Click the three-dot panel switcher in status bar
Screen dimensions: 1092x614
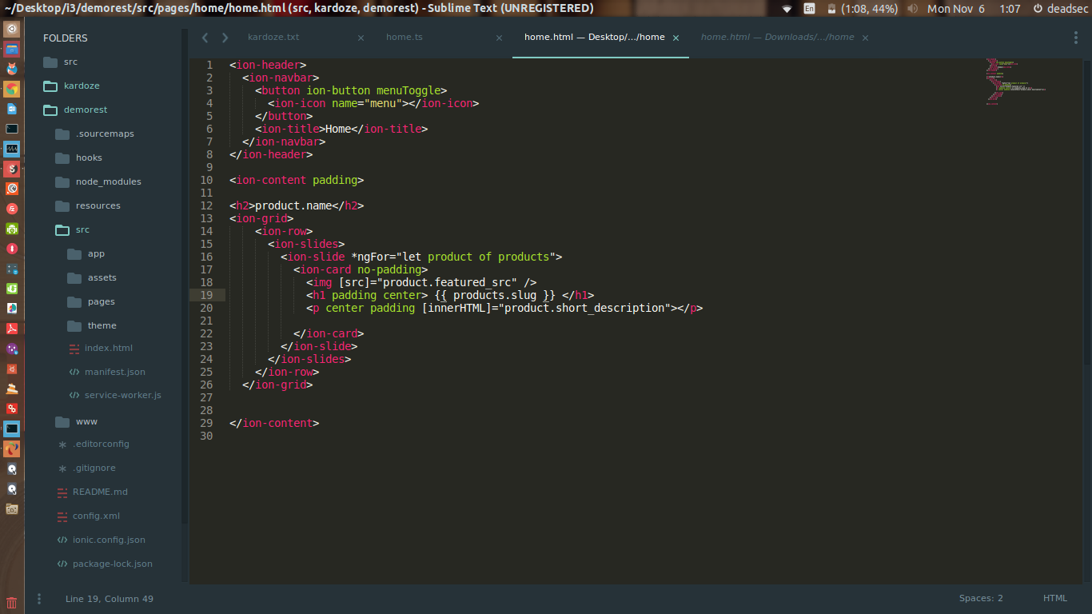tap(39, 599)
